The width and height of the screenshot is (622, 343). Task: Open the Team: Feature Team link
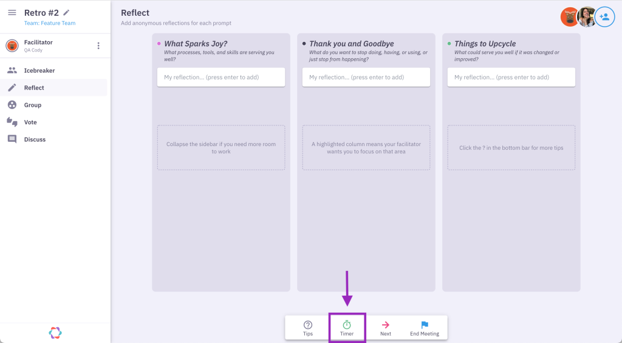point(50,23)
